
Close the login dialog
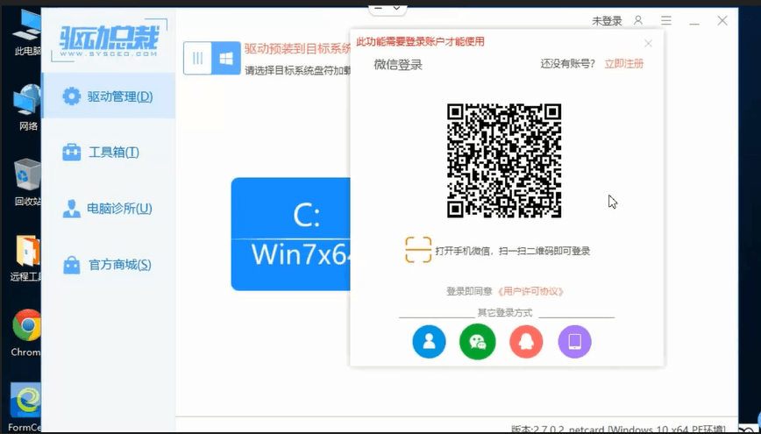click(649, 44)
